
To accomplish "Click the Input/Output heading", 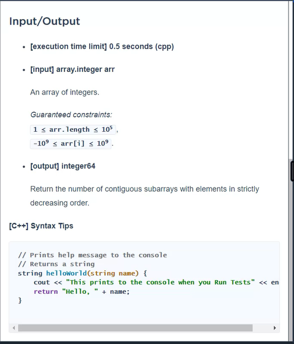I will click(x=45, y=21).
